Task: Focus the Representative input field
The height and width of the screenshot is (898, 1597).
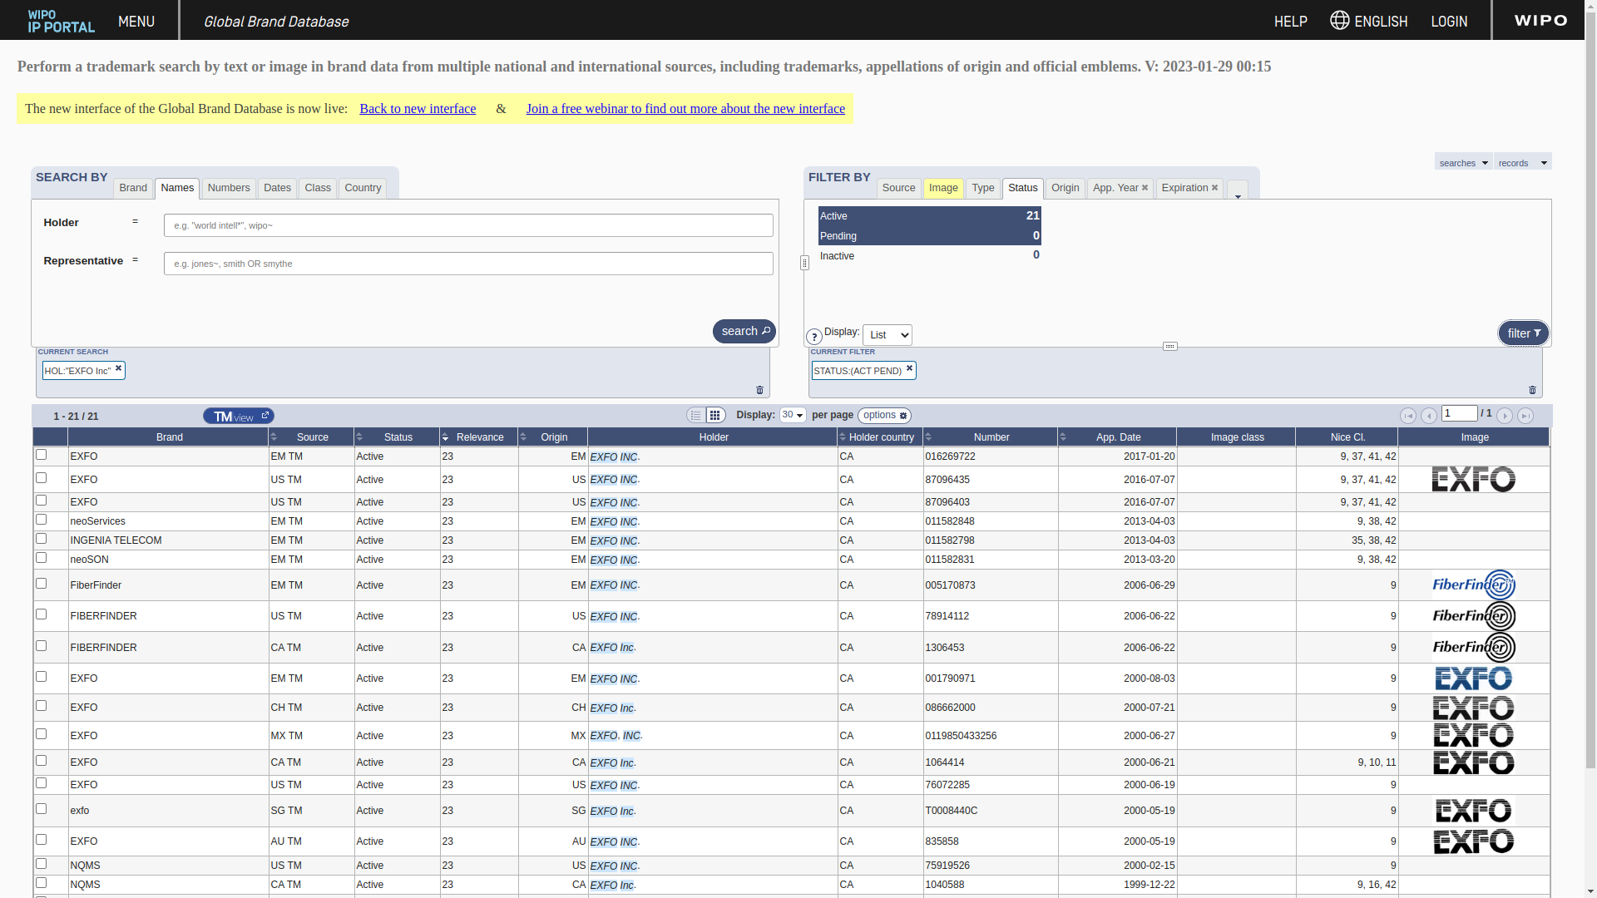Action: (468, 264)
